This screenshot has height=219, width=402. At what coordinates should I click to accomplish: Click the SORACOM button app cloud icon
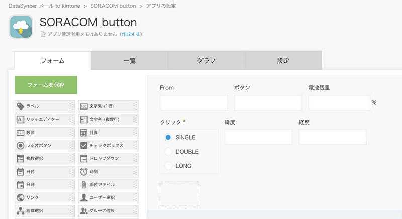click(x=21, y=27)
